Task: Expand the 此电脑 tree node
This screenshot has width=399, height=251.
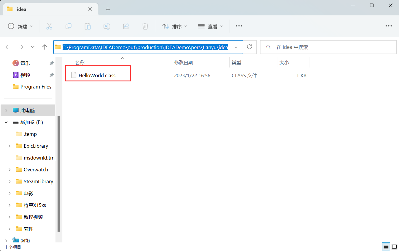Action: [6, 110]
